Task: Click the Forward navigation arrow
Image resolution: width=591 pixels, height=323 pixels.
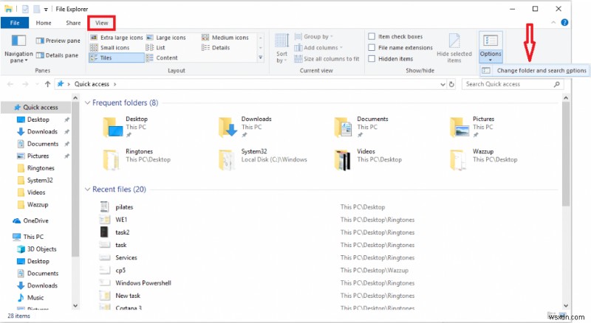Action: 25,84
